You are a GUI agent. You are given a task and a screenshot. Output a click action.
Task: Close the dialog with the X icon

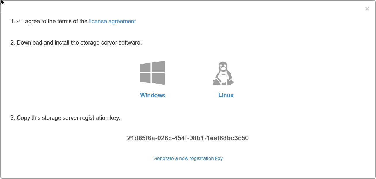[367, 9]
